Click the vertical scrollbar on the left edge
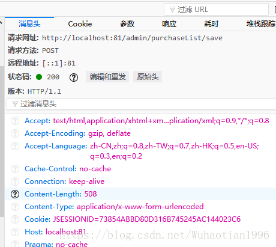This screenshot has width=276, height=247. 2,141
